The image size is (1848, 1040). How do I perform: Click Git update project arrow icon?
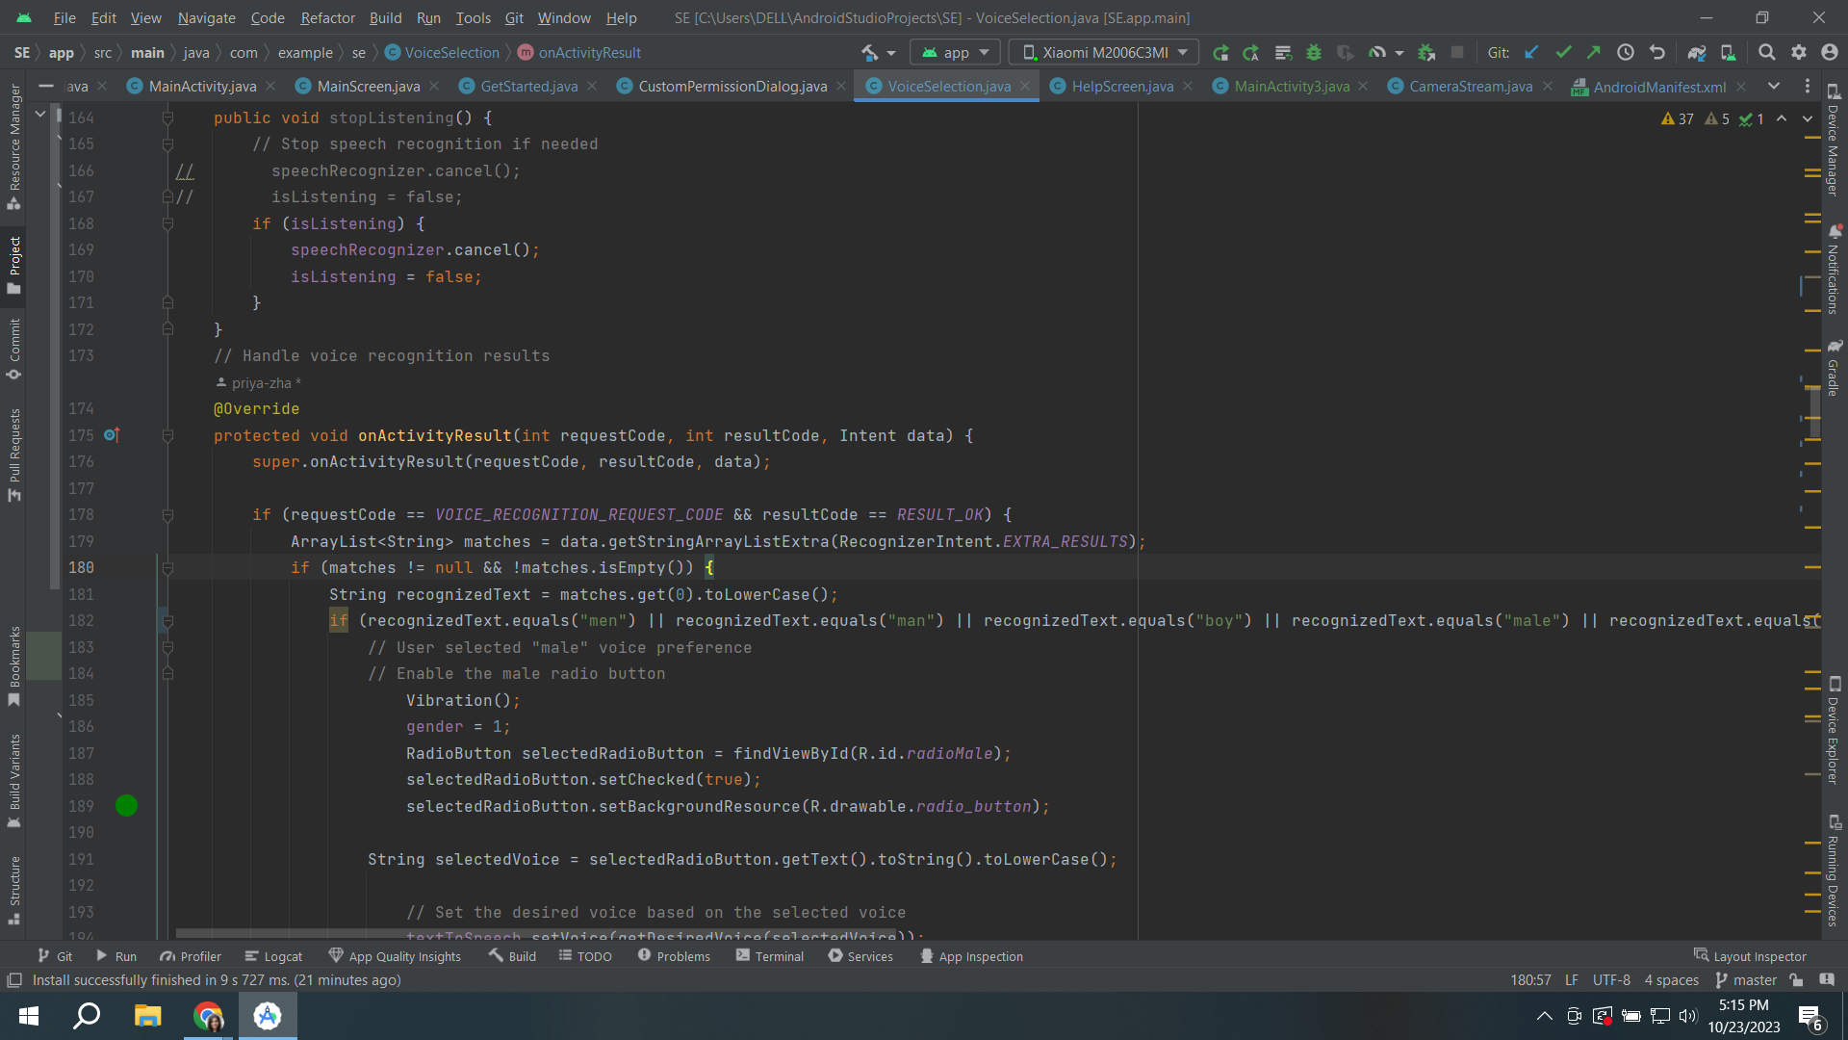[1531, 53]
